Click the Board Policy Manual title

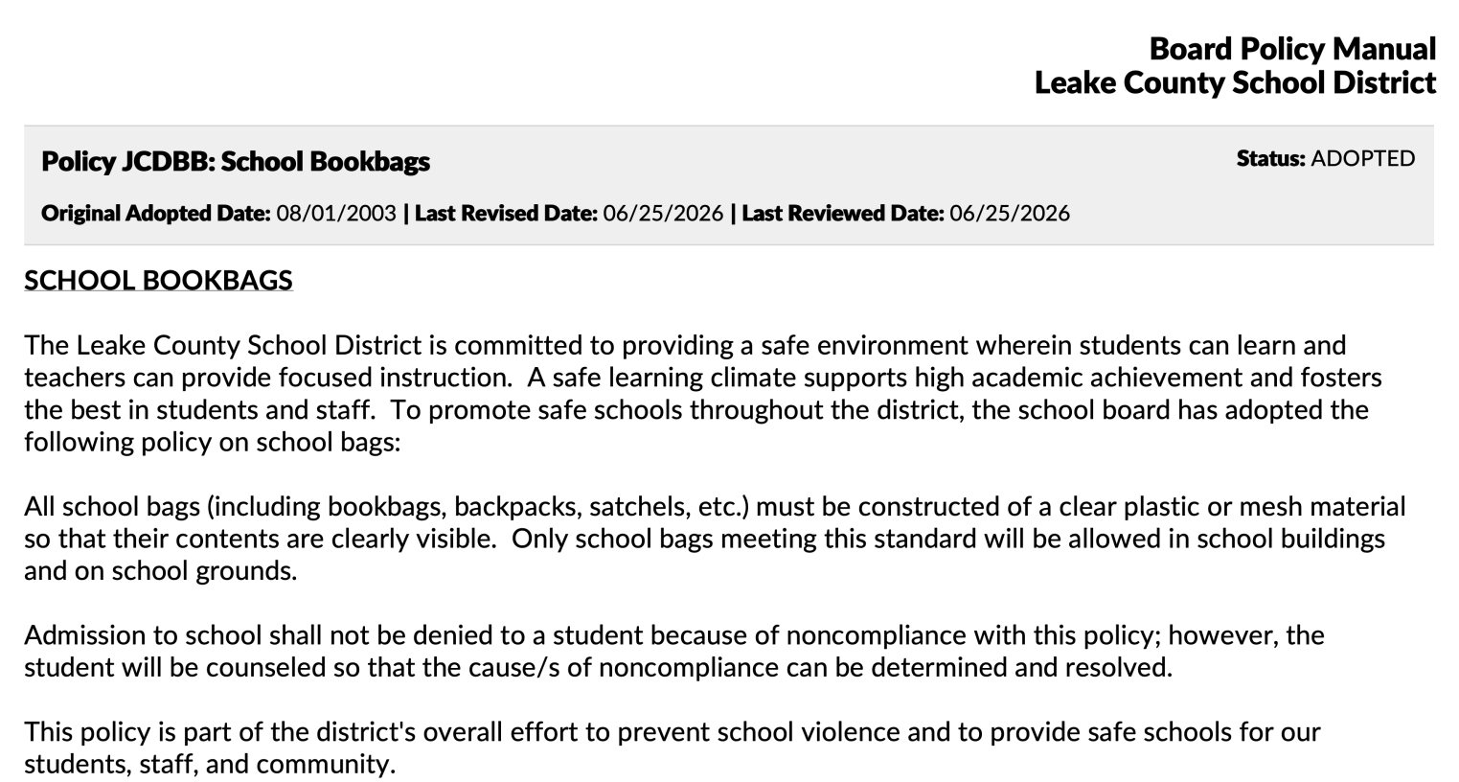[1292, 48]
